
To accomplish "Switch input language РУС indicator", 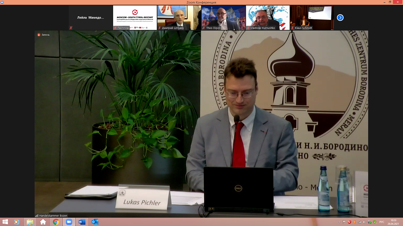I will pos(382,222).
